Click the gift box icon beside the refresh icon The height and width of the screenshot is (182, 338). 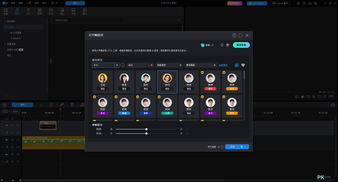tap(227, 45)
